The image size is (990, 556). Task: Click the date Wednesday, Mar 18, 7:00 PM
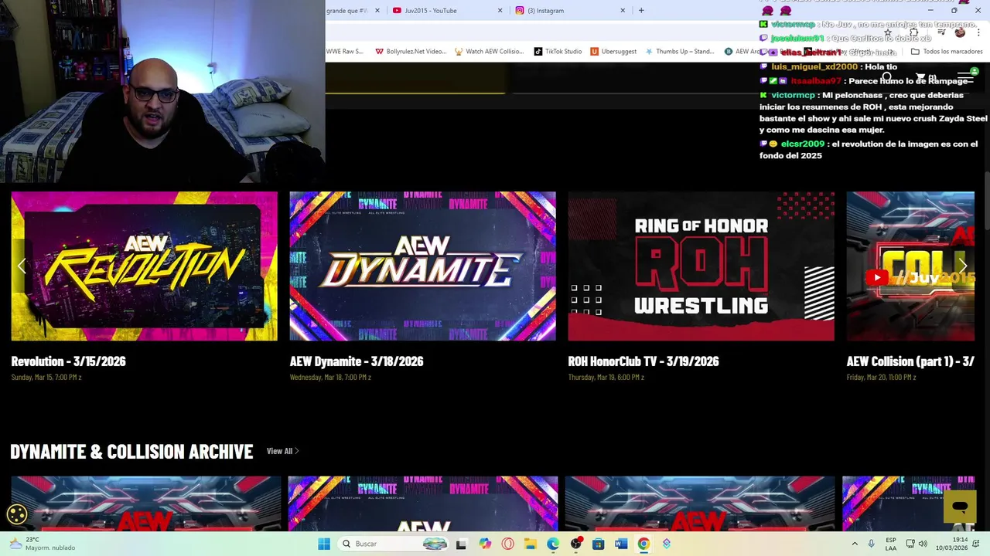coord(330,378)
